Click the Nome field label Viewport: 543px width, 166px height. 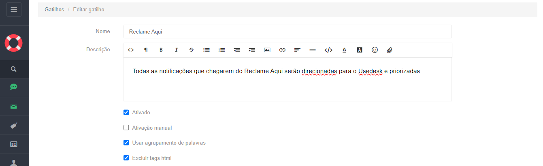[103, 32]
